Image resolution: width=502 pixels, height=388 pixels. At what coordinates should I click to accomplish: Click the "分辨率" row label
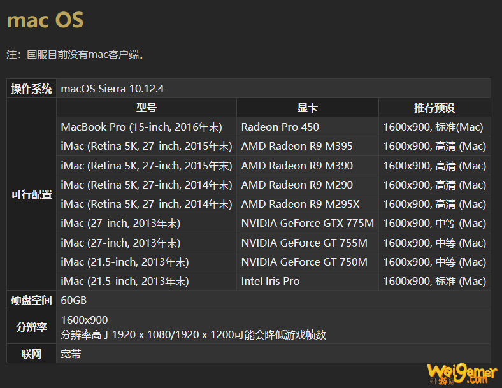click(31, 327)
